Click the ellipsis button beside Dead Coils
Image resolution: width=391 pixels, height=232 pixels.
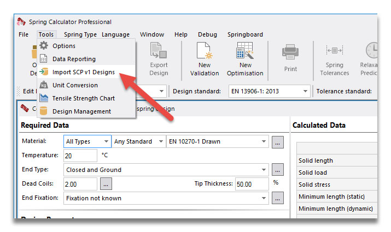[106, 184]
